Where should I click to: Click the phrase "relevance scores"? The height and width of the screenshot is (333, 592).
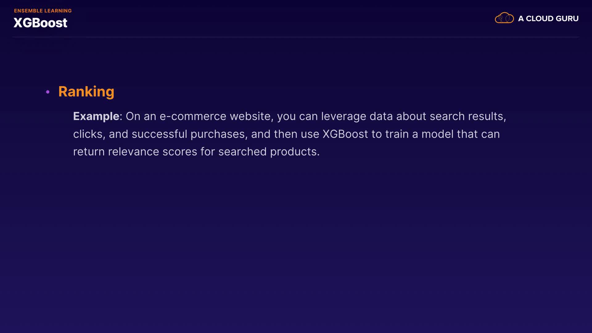click(x=152, y=152)
